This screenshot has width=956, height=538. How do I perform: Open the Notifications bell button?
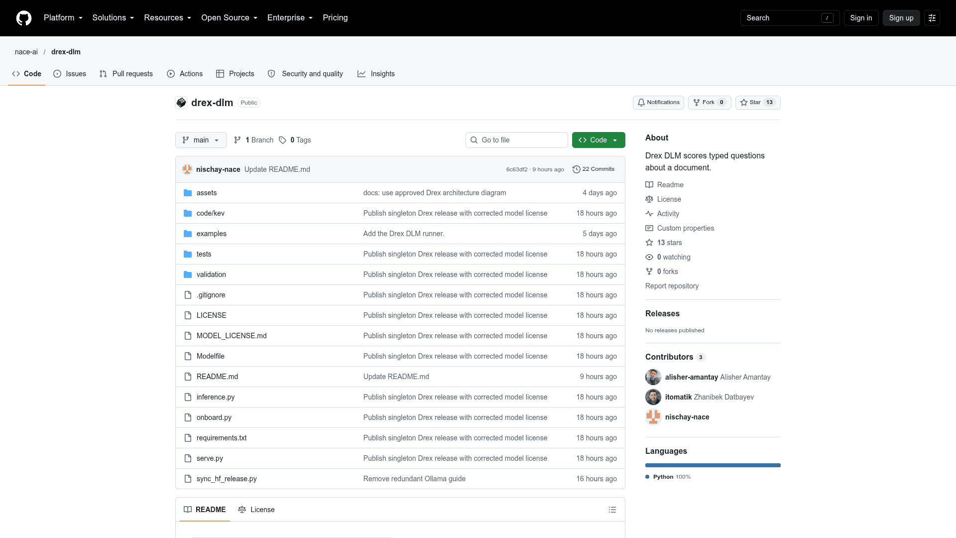pyautogui.click(x=658, y=103)
